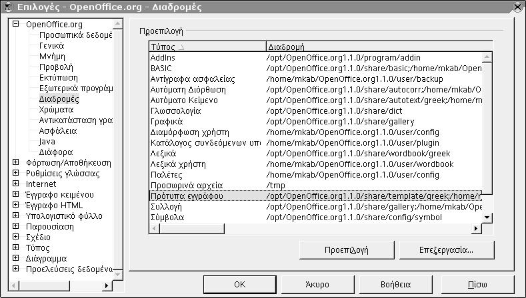Close the Επιλογές dialog window
This screenshot has height=298, width=526.
(x=518, y=7)
